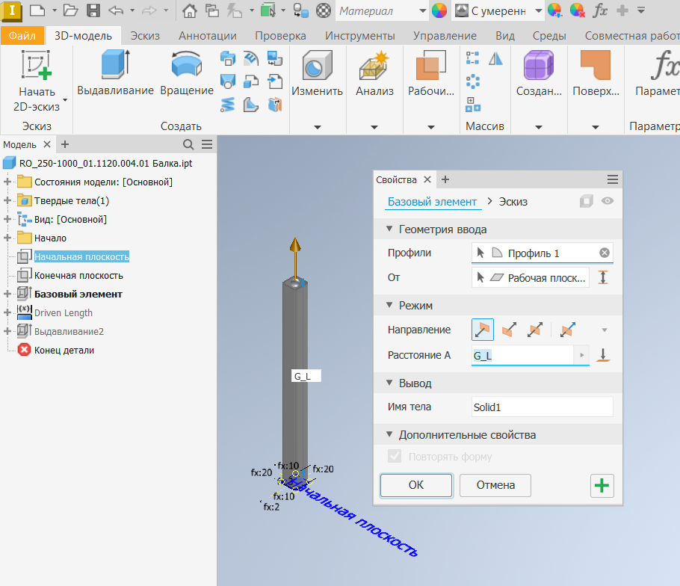Open the Рабочие элементы tool
Image resolution: width=680 pixels, height=586 pixels.
(430, 73)
